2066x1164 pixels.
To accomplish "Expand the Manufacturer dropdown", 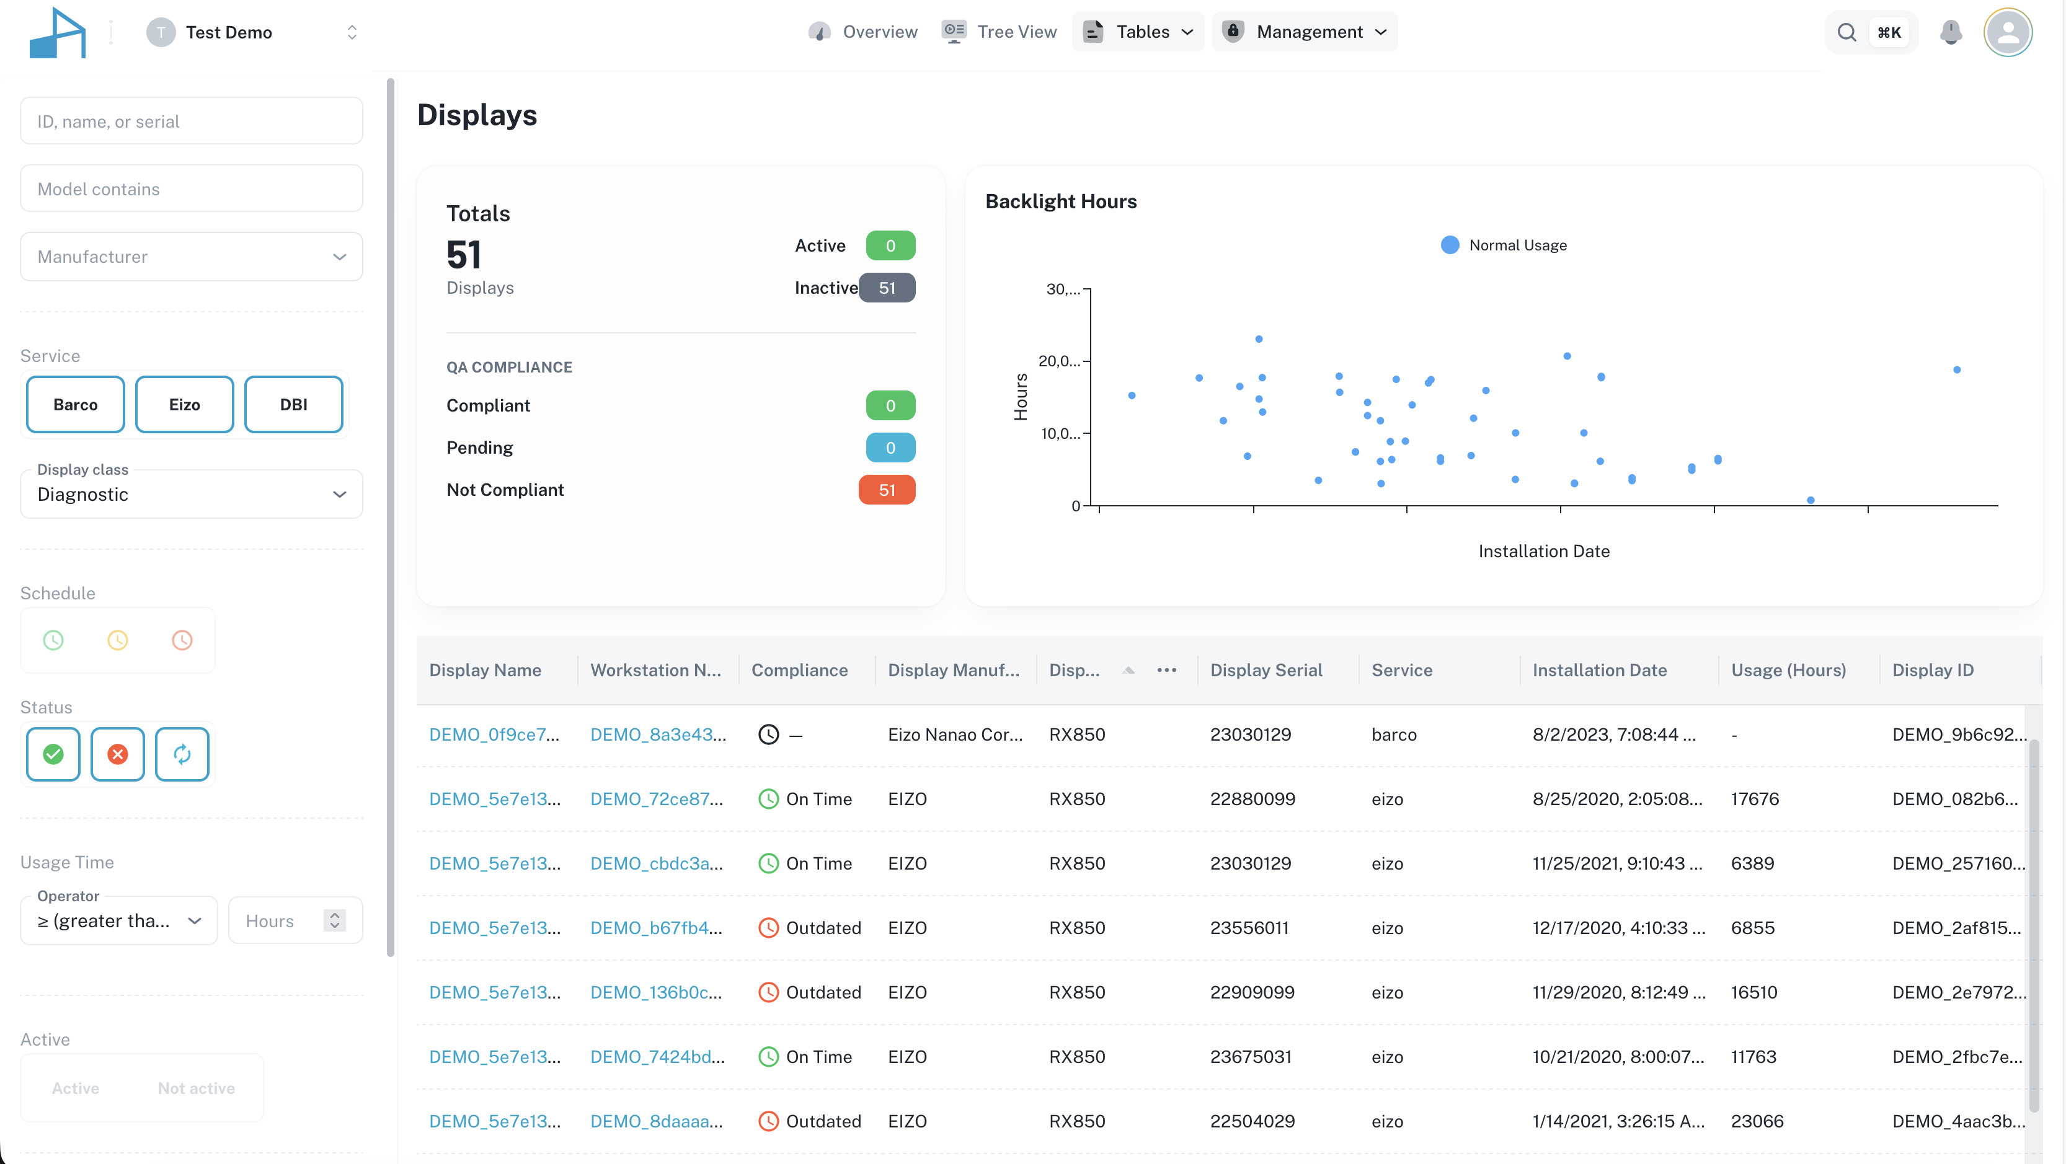I will 191,257.
